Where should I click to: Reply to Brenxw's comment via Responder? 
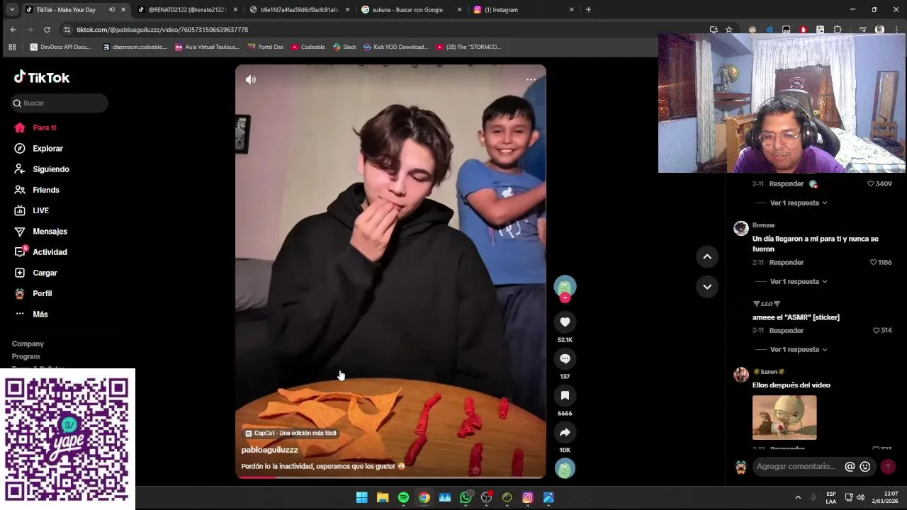point(787,262)
